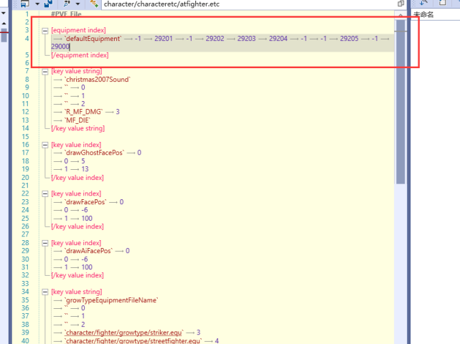Viewport: 460px width, 344px height.
Task: Collapse the drawFacePos key value index block
Action: pyautogui.click(x=45, y=194)
